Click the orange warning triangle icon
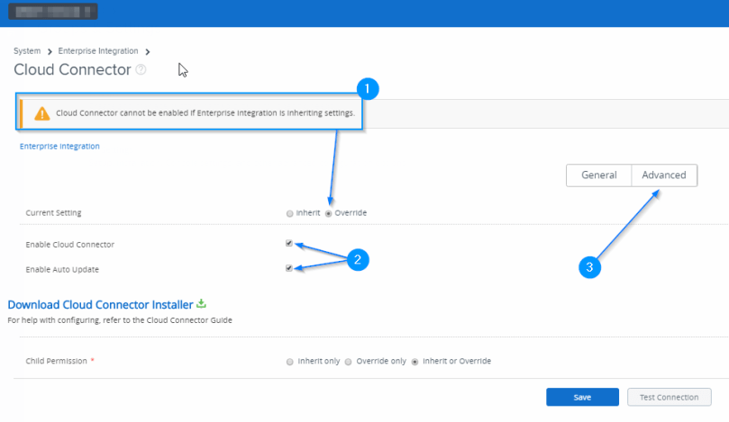 click(41, 113)
